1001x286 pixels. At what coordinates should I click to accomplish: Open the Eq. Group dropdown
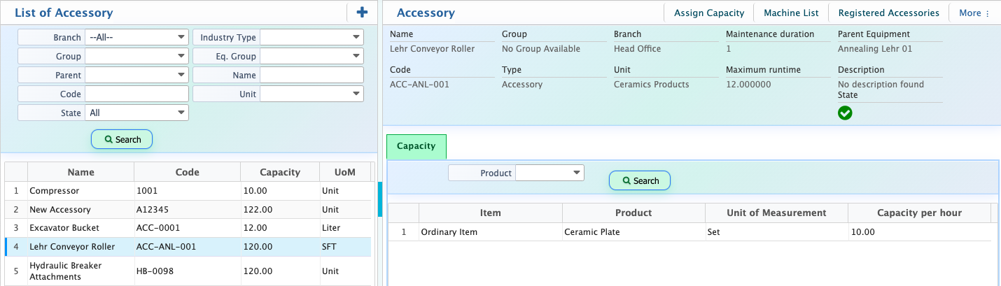pos(311,56)
